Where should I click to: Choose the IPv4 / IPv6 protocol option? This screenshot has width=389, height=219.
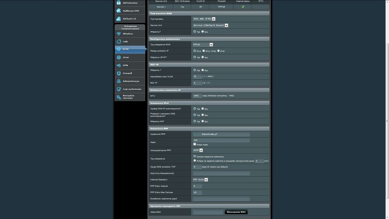click(204, 51)
